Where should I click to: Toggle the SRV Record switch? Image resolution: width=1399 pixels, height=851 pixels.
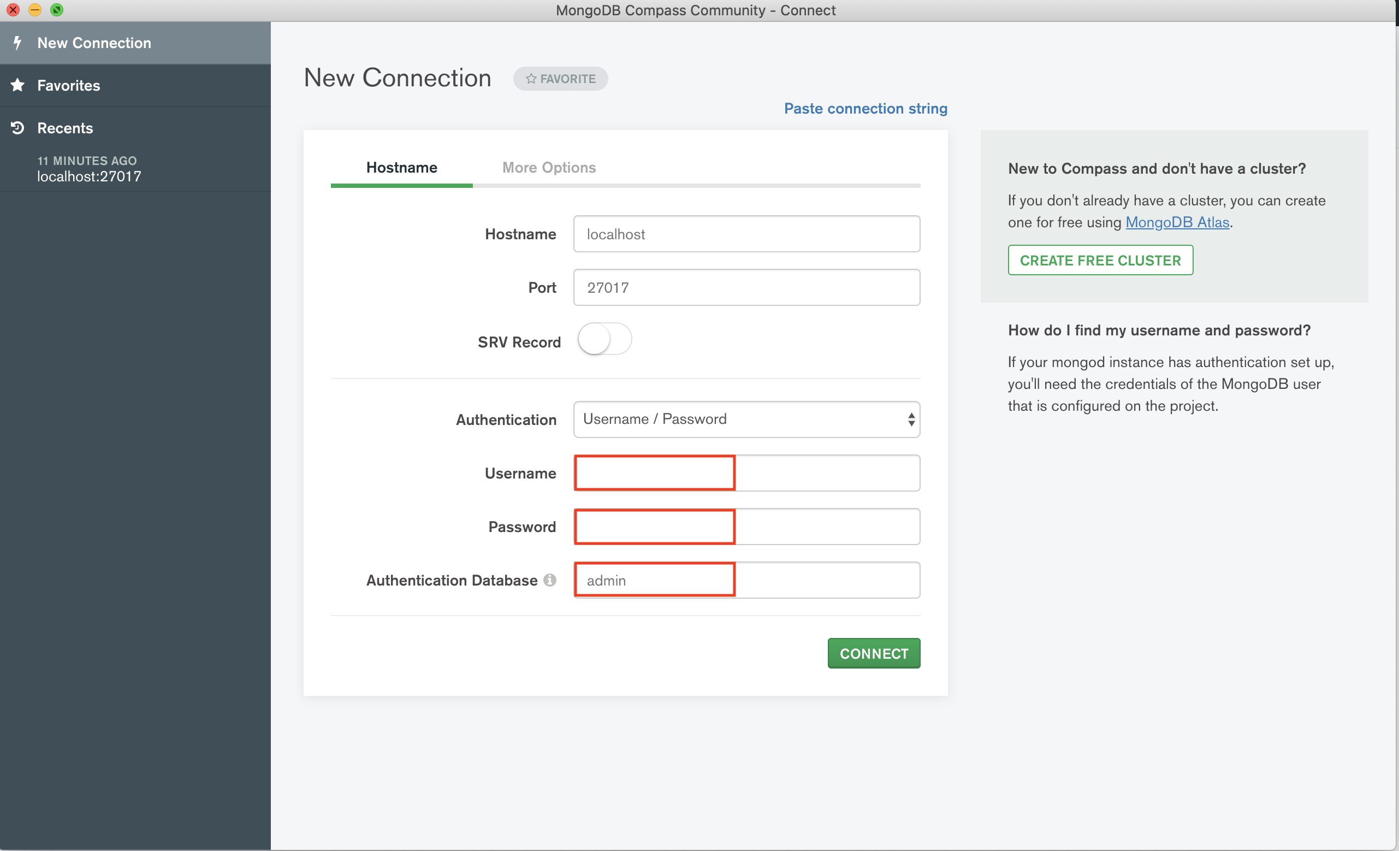pos(604,339)
